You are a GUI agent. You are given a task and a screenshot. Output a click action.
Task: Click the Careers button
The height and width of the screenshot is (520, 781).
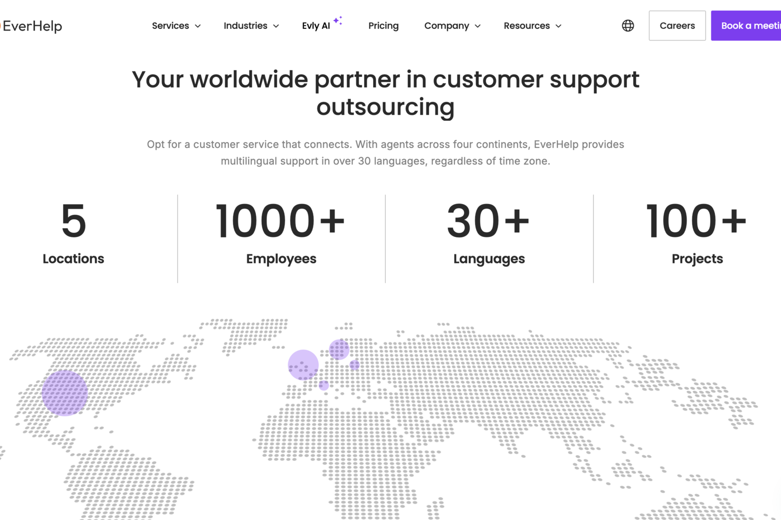coord(677,25)
